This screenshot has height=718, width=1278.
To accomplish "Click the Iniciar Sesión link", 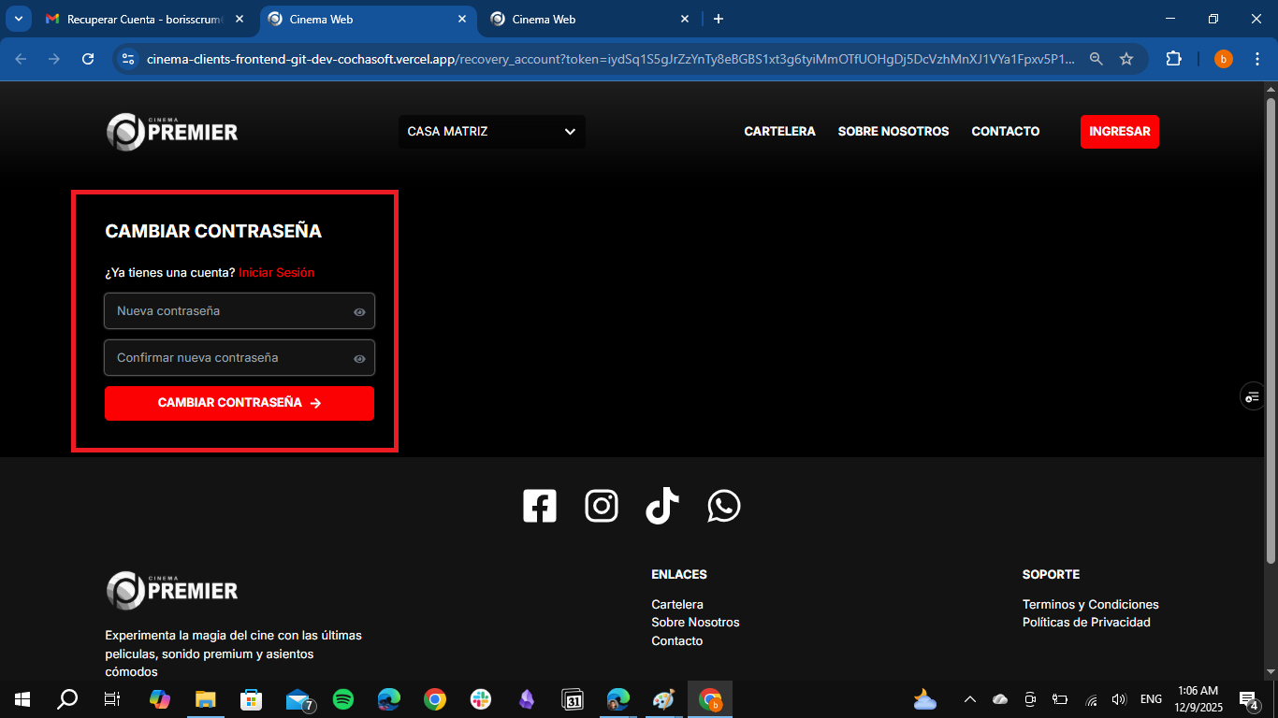I will [276, 272].
